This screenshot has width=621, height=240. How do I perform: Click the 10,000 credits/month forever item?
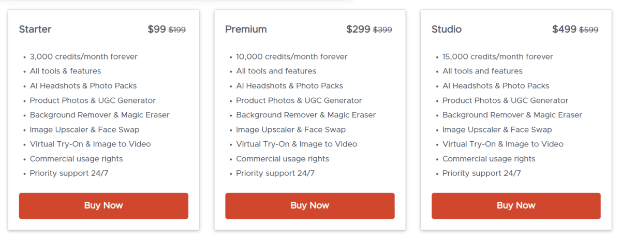coord(292,57)
